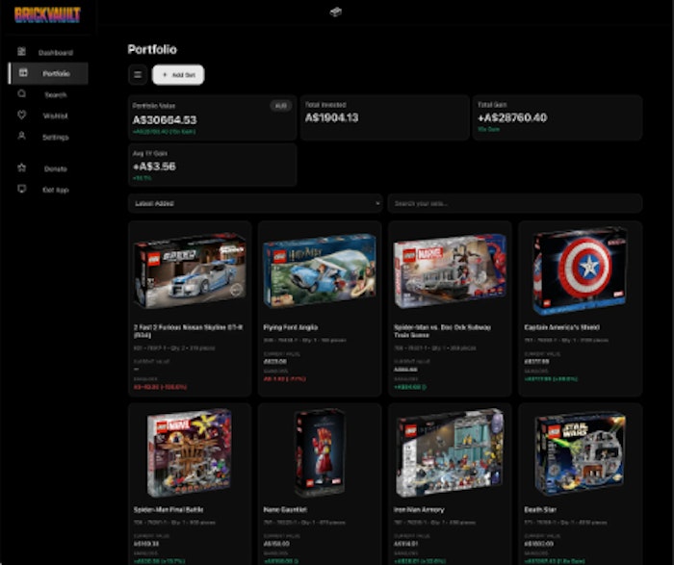
Task: Select the Portfolio sidebar item
Action: click(x=48, y=73)
